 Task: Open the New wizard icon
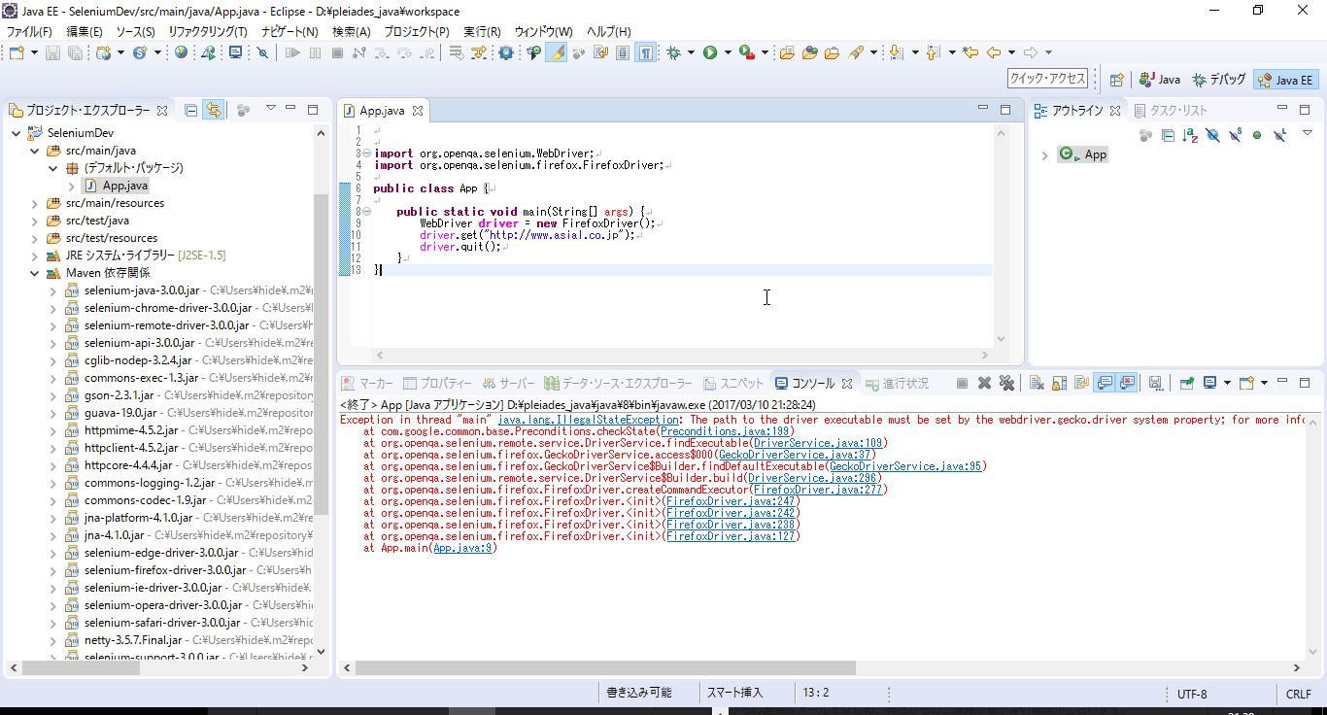click(x=15, y=52)
